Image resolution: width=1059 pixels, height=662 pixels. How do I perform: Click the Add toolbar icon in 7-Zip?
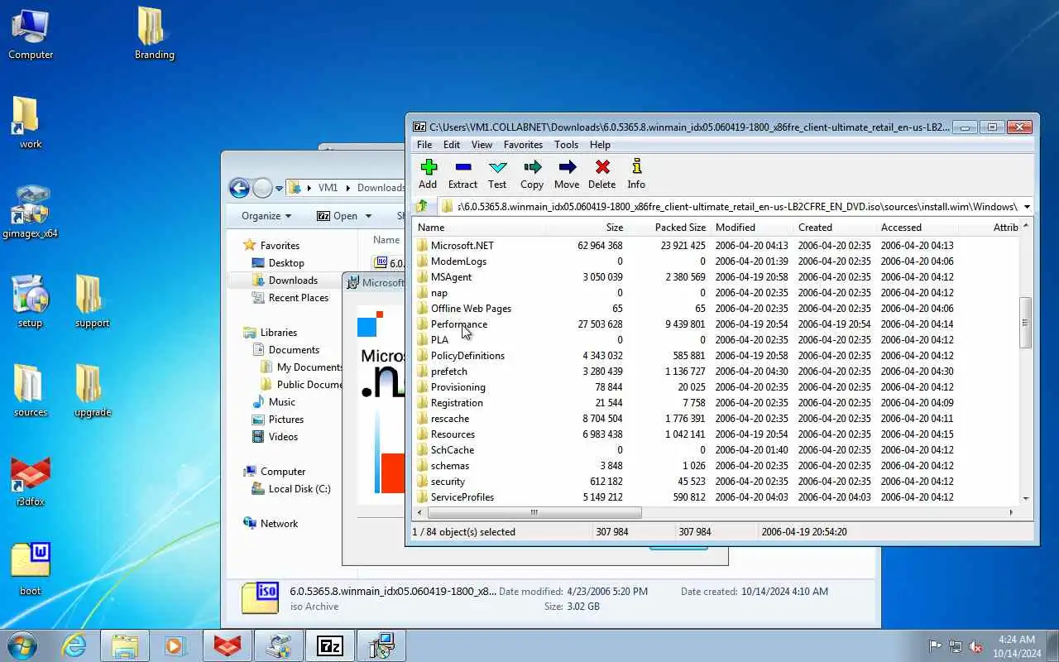428,174
